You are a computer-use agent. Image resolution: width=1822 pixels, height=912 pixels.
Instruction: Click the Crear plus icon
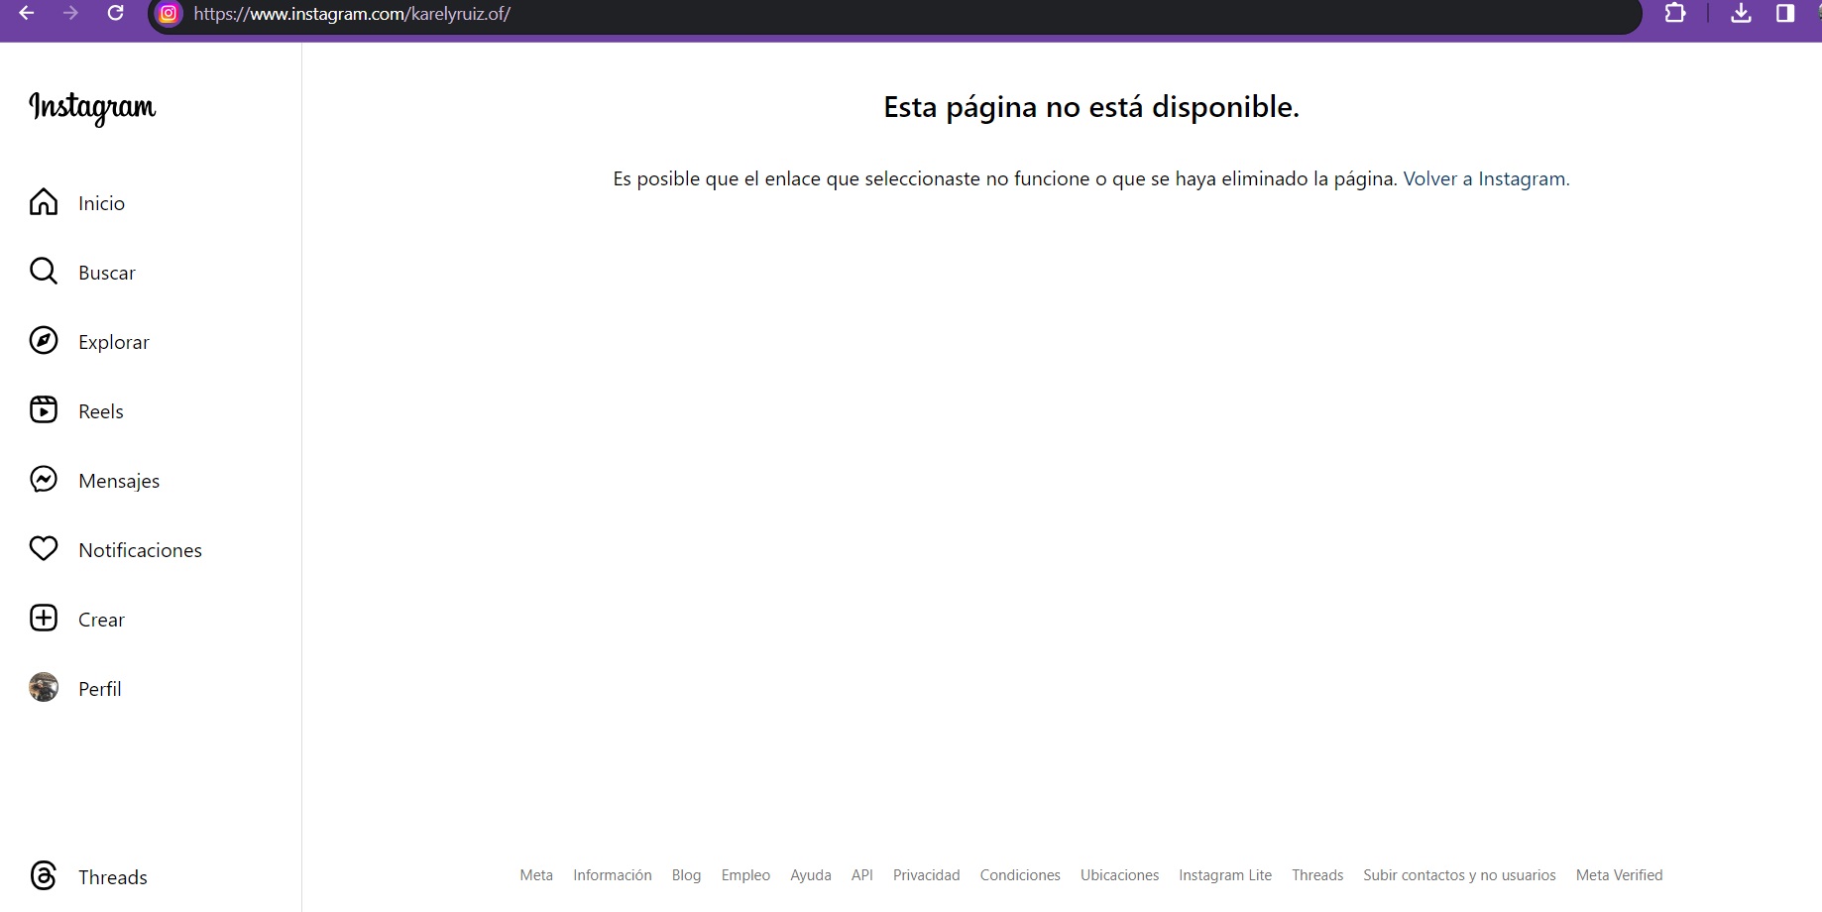click(44, 619)
